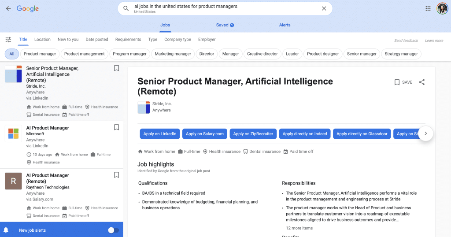Clear the search box with X icon

(x=324, y=8)
